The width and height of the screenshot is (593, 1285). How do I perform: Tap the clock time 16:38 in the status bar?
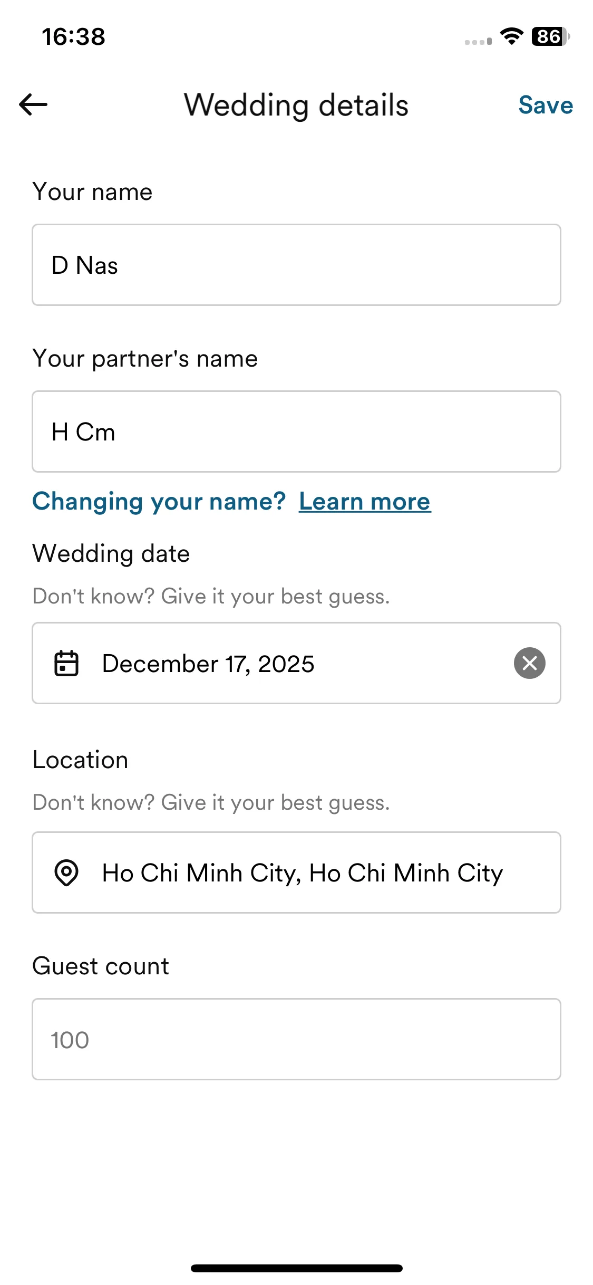(73, 37)
